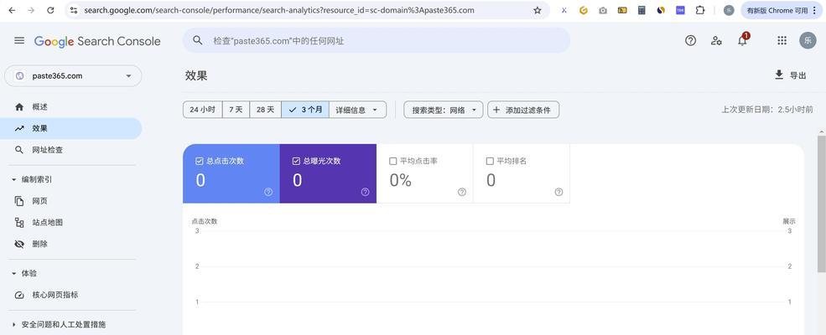Click 添加过滤条件 button
826x335 pixels.
tap(523, 110)
